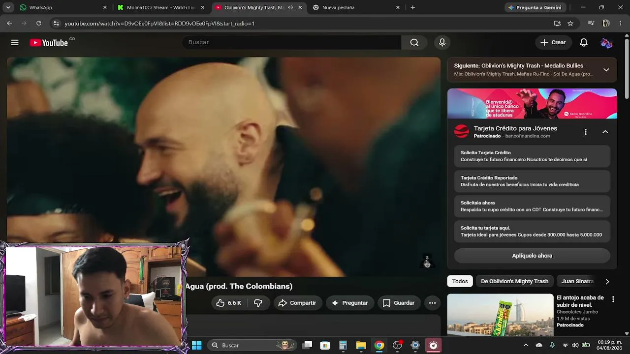Select the Todos filter chip

[460, 281]
